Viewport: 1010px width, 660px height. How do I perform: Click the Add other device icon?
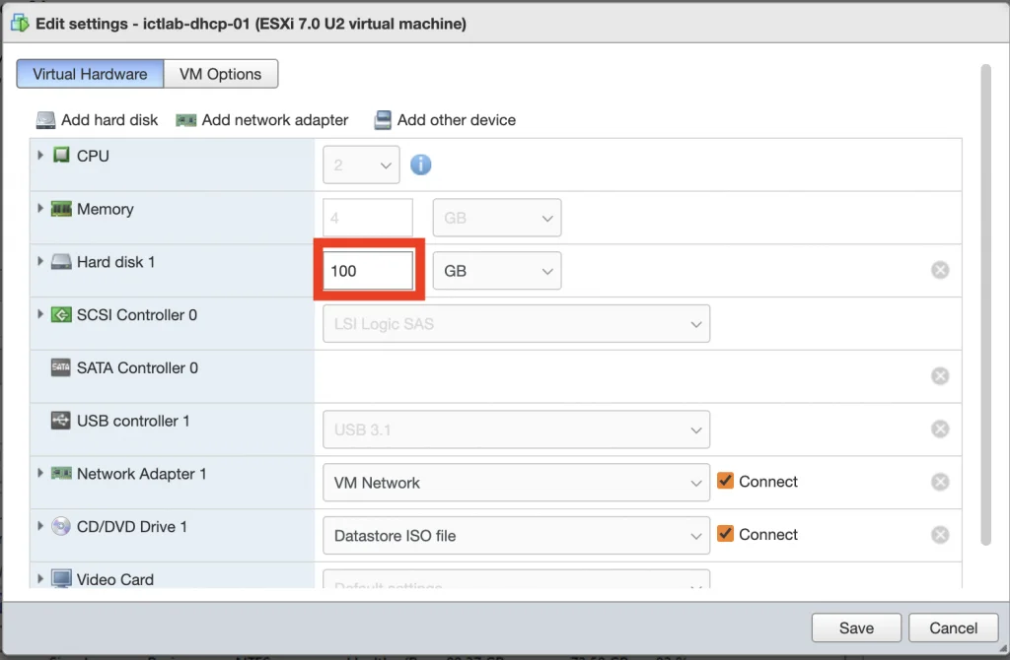point(383,120)
